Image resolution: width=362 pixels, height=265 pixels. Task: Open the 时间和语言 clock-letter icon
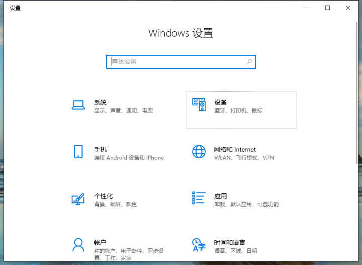coord(199,245)
